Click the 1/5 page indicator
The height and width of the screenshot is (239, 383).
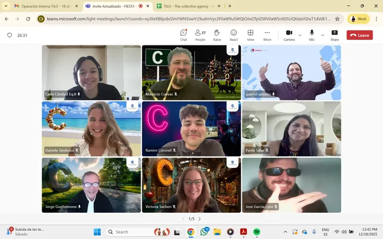pos(191,219)
